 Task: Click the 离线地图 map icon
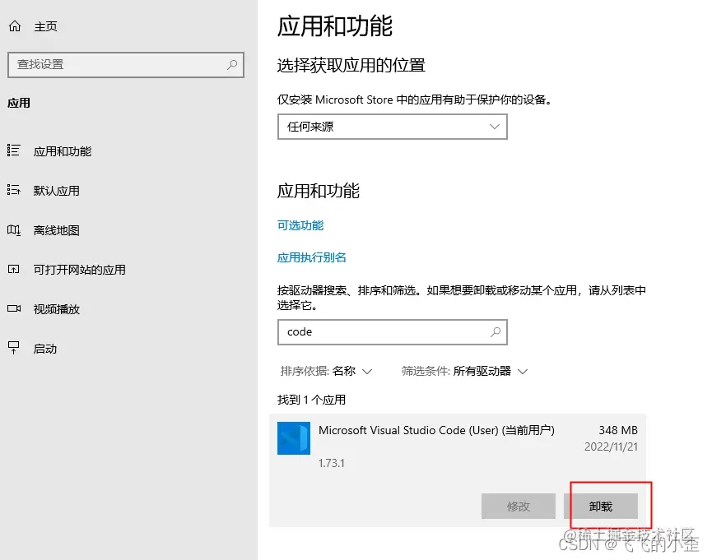(14, 230)
